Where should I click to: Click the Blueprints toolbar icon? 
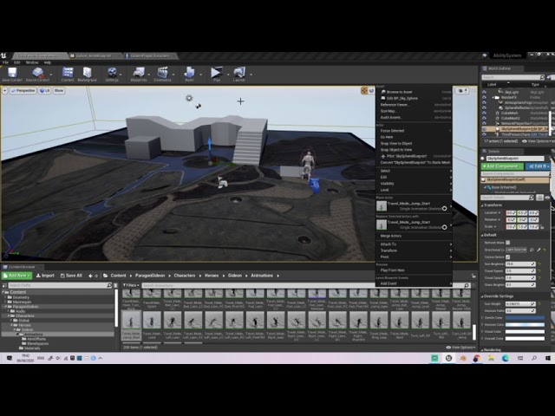click(x=139, y=73)
